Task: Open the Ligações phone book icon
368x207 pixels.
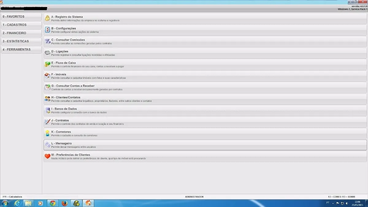Action: (x=48, y=53)
